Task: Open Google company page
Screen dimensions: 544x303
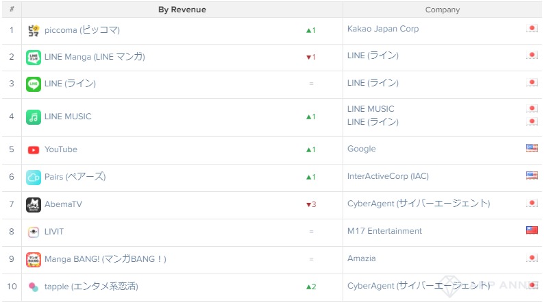Action: pos(362,149)
